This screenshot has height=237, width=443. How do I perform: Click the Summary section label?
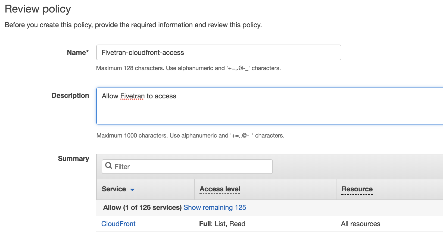[x=74, y=159]
